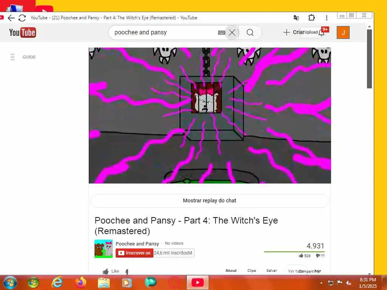
Task: Open the Windows flag icon next to Start
Action: (x=33, y=282)
